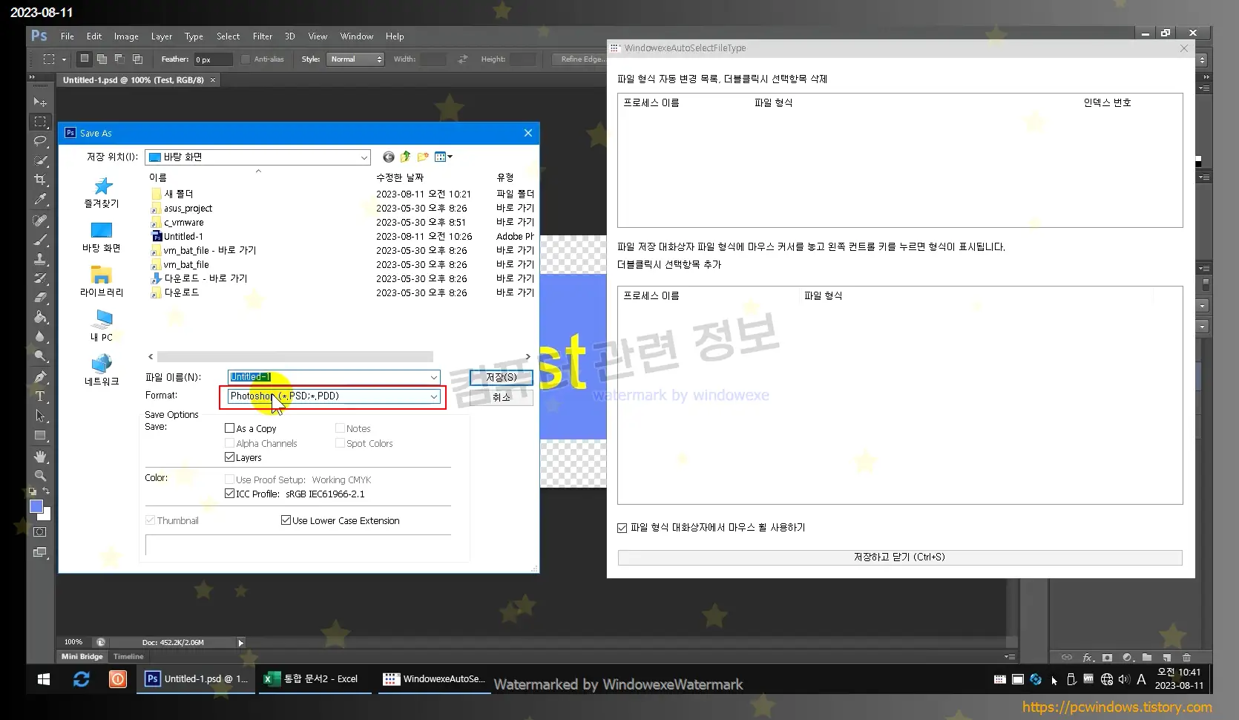1239x720 pixels.
Task: Open the Filter menu
Action: tap(262, 36)
